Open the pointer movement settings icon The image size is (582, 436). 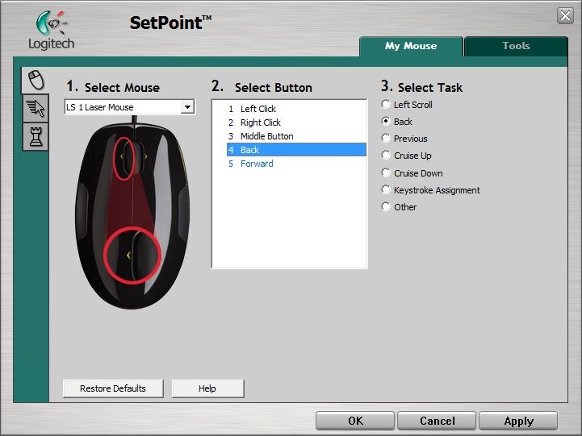(36, 108)
